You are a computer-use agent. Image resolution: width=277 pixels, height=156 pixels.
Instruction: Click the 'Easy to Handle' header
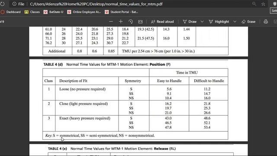click(169, 81)
